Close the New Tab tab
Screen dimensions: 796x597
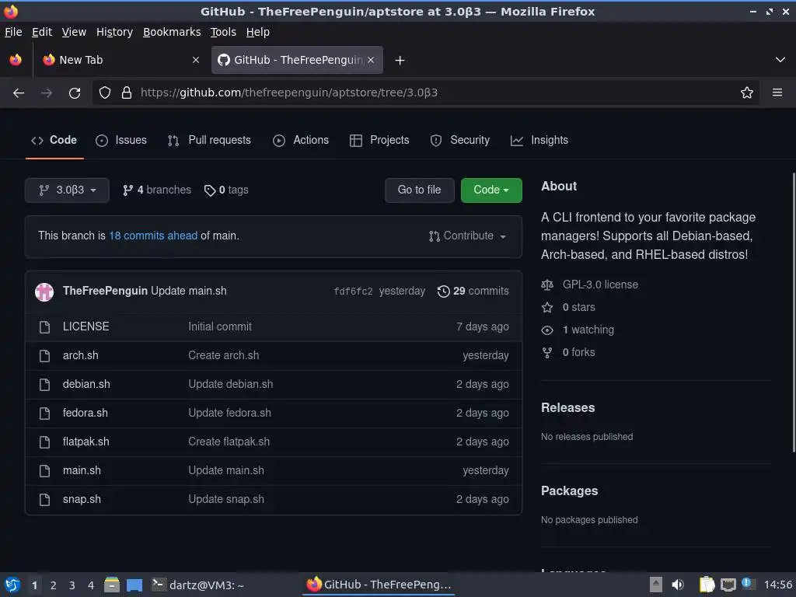click(x=196, y=60)
